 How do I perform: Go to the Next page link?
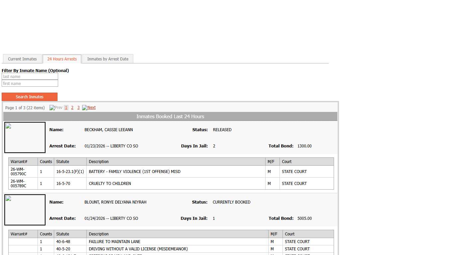point(89,108)
